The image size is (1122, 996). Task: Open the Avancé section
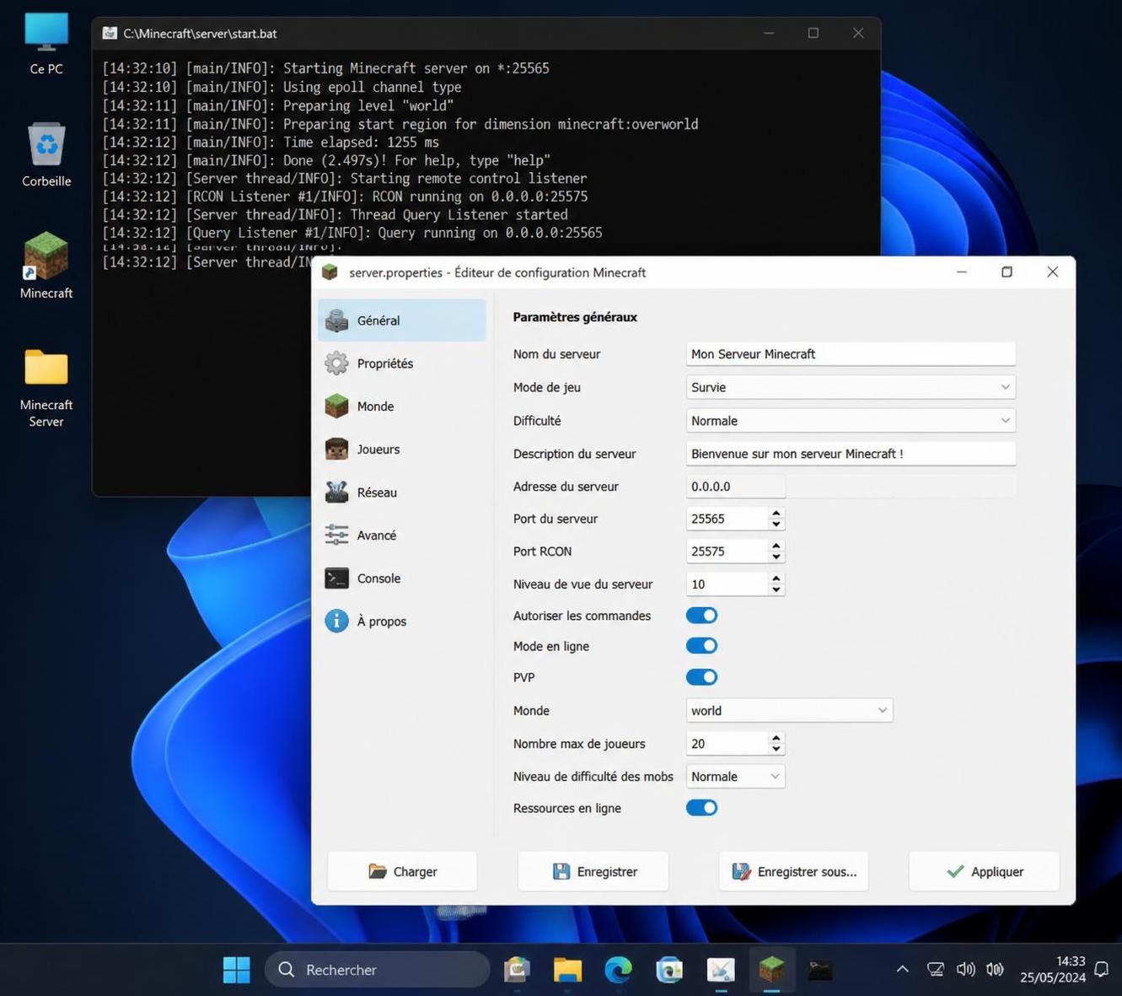coord(401,536)
